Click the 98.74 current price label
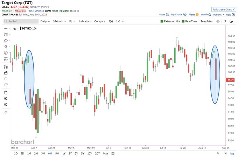238x158 pixels. coord(230,80)
